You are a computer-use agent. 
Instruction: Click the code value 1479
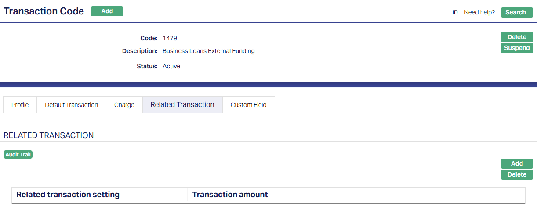point(170,39)
